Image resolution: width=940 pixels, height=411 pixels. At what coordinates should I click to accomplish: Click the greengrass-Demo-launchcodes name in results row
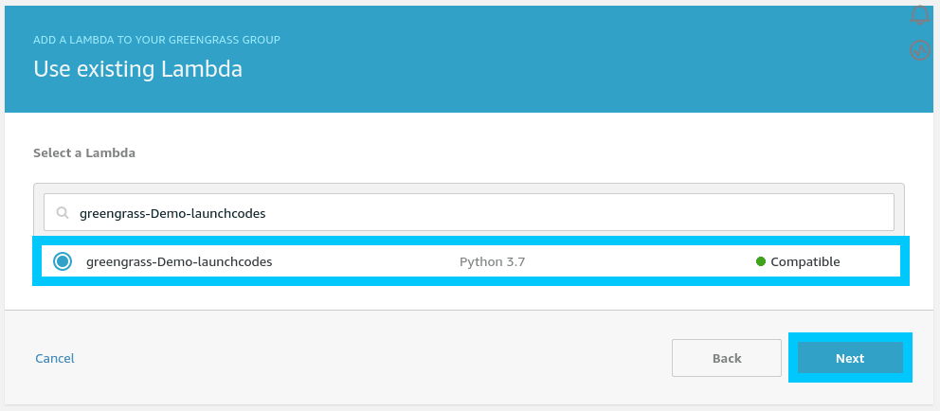tap(179, 262)
